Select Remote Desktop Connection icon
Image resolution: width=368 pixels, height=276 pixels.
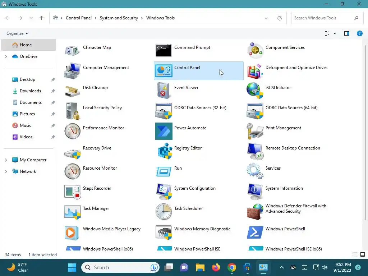(x=255, y=151)
